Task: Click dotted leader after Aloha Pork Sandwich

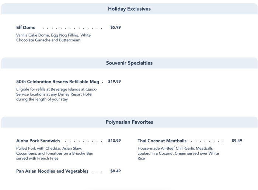Action: [x=83, y=141]
